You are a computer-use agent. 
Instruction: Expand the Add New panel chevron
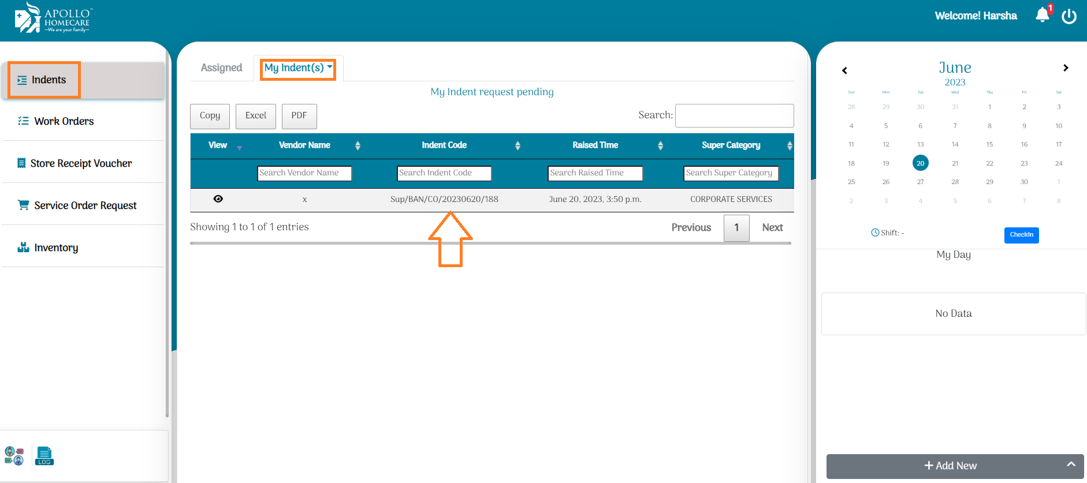pos(1071,464)
